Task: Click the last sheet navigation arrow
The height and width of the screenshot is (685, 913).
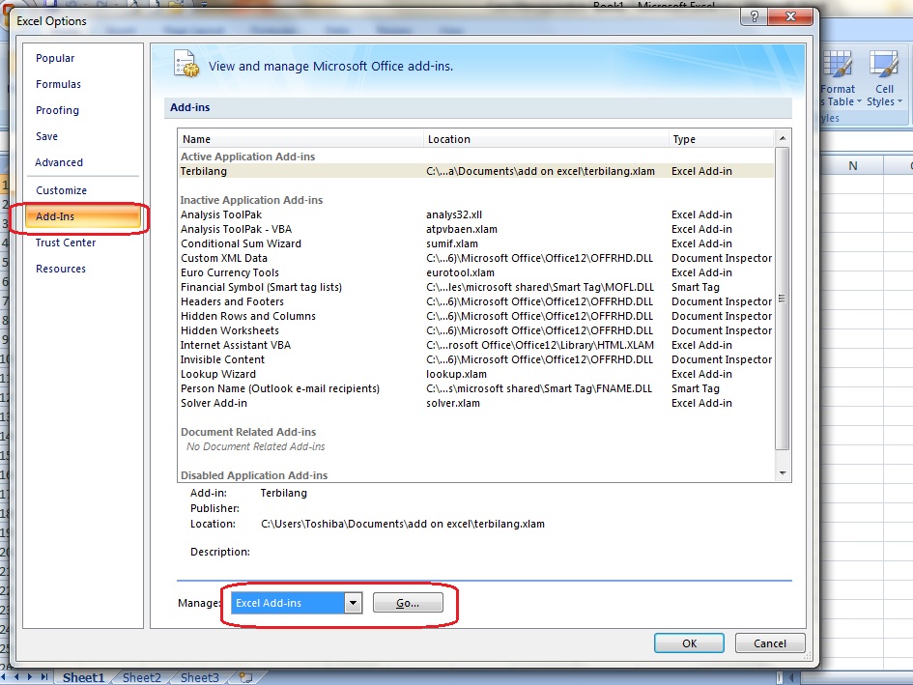Action: click(44, 677)
